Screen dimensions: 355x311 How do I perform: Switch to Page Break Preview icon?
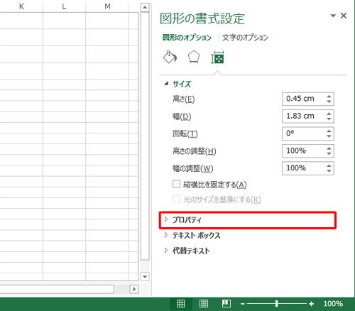pos(226,303)
